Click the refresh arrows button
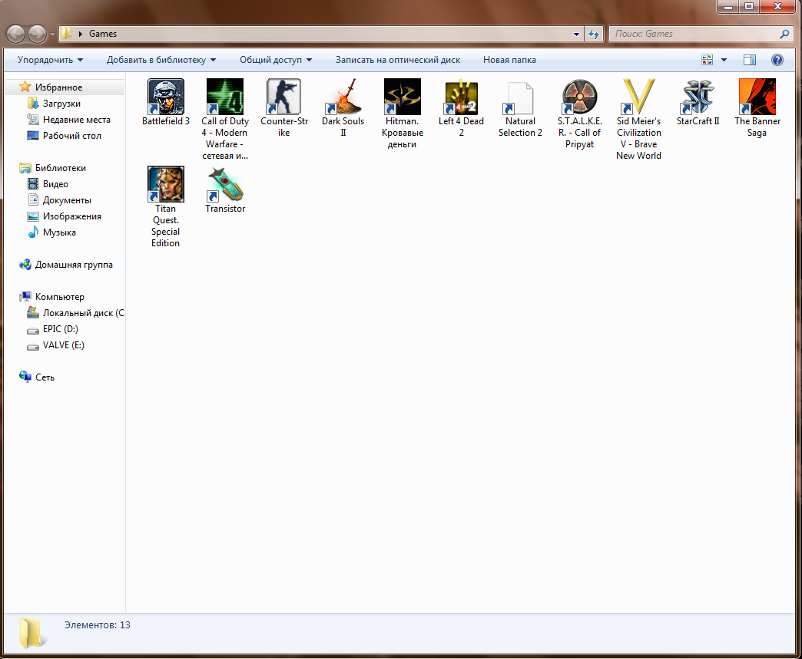The width and height of the screenshot is (802, 659). (593, 34)
